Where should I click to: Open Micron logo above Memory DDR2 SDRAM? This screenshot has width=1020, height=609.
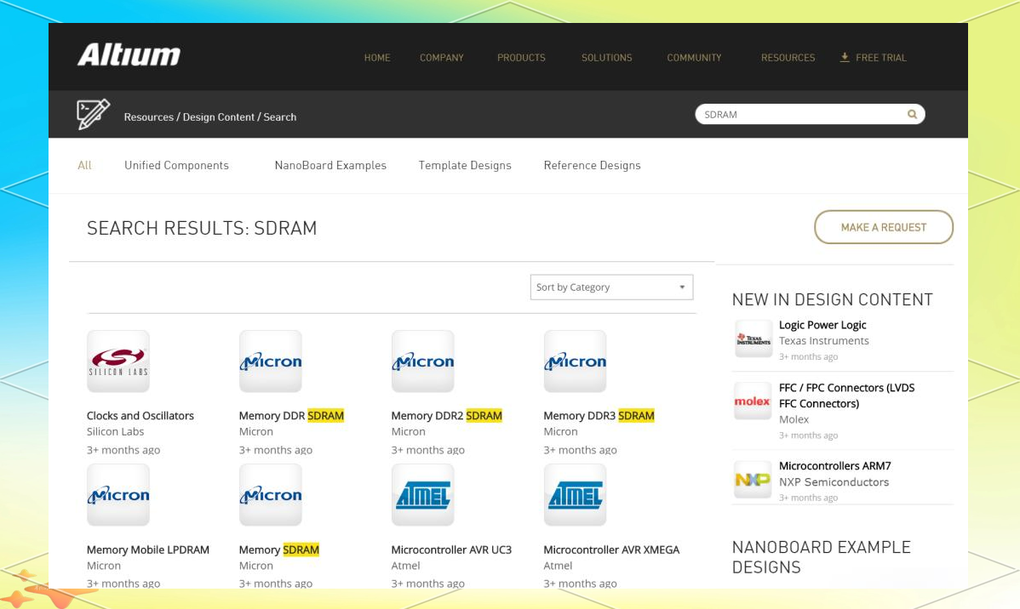pyautogui.click(x=423, y=361)
